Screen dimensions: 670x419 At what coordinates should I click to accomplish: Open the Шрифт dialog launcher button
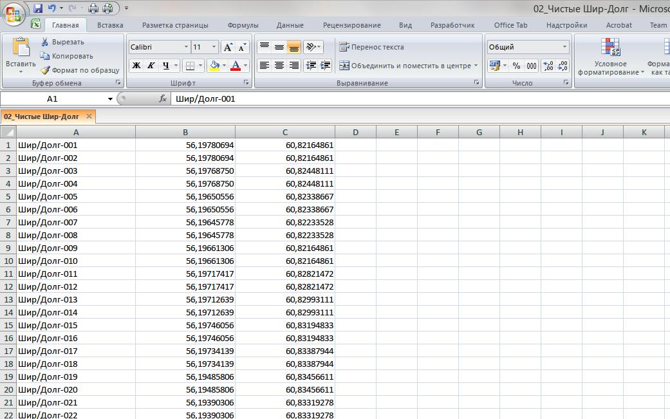pyautogui.click(x=247, y=83)
